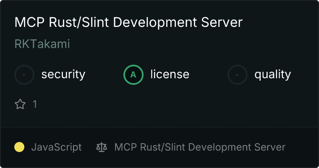The image size is (319, 168).
Task: Select the license label beside the A badge
Action: (x=170, y=74)
